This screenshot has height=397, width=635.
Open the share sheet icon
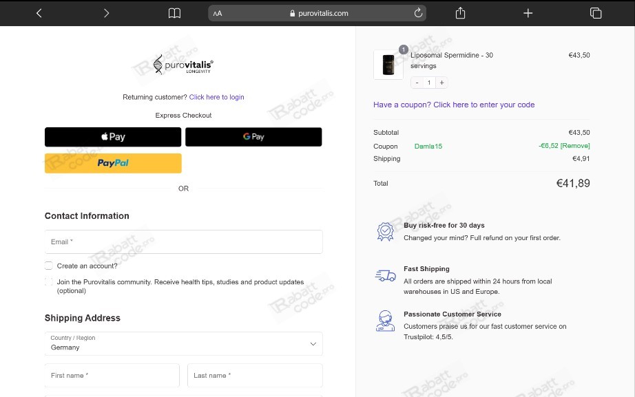click(461, 13)
